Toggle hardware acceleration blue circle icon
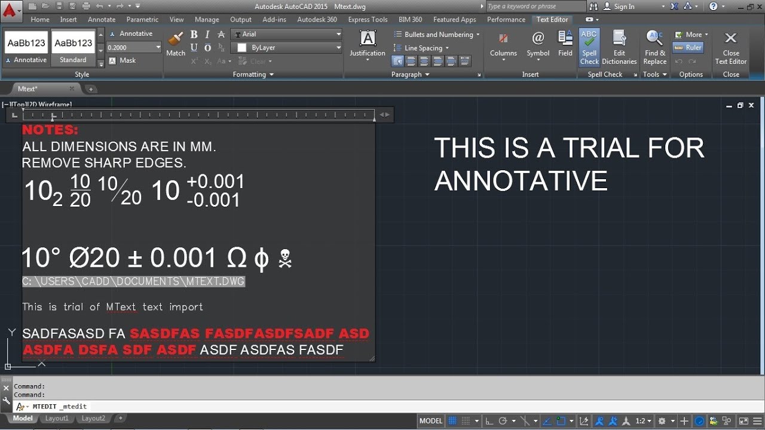This screenshot has width=765, height=430. click(699, 421)
